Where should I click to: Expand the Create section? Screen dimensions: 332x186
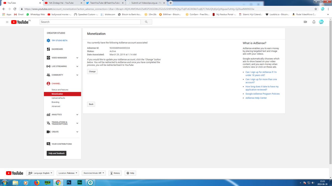(77, 132)
